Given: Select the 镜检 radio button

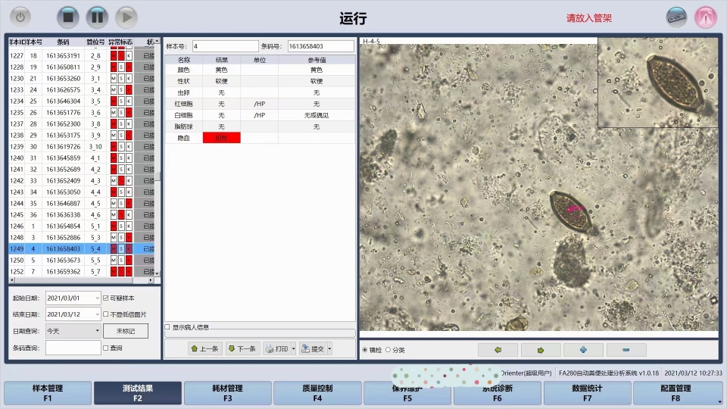Looking at the screenshot, I should [x=365, y=350].
